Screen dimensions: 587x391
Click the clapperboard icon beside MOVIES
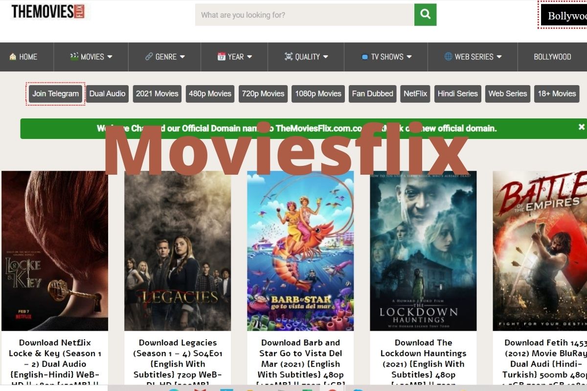point(74,57)
